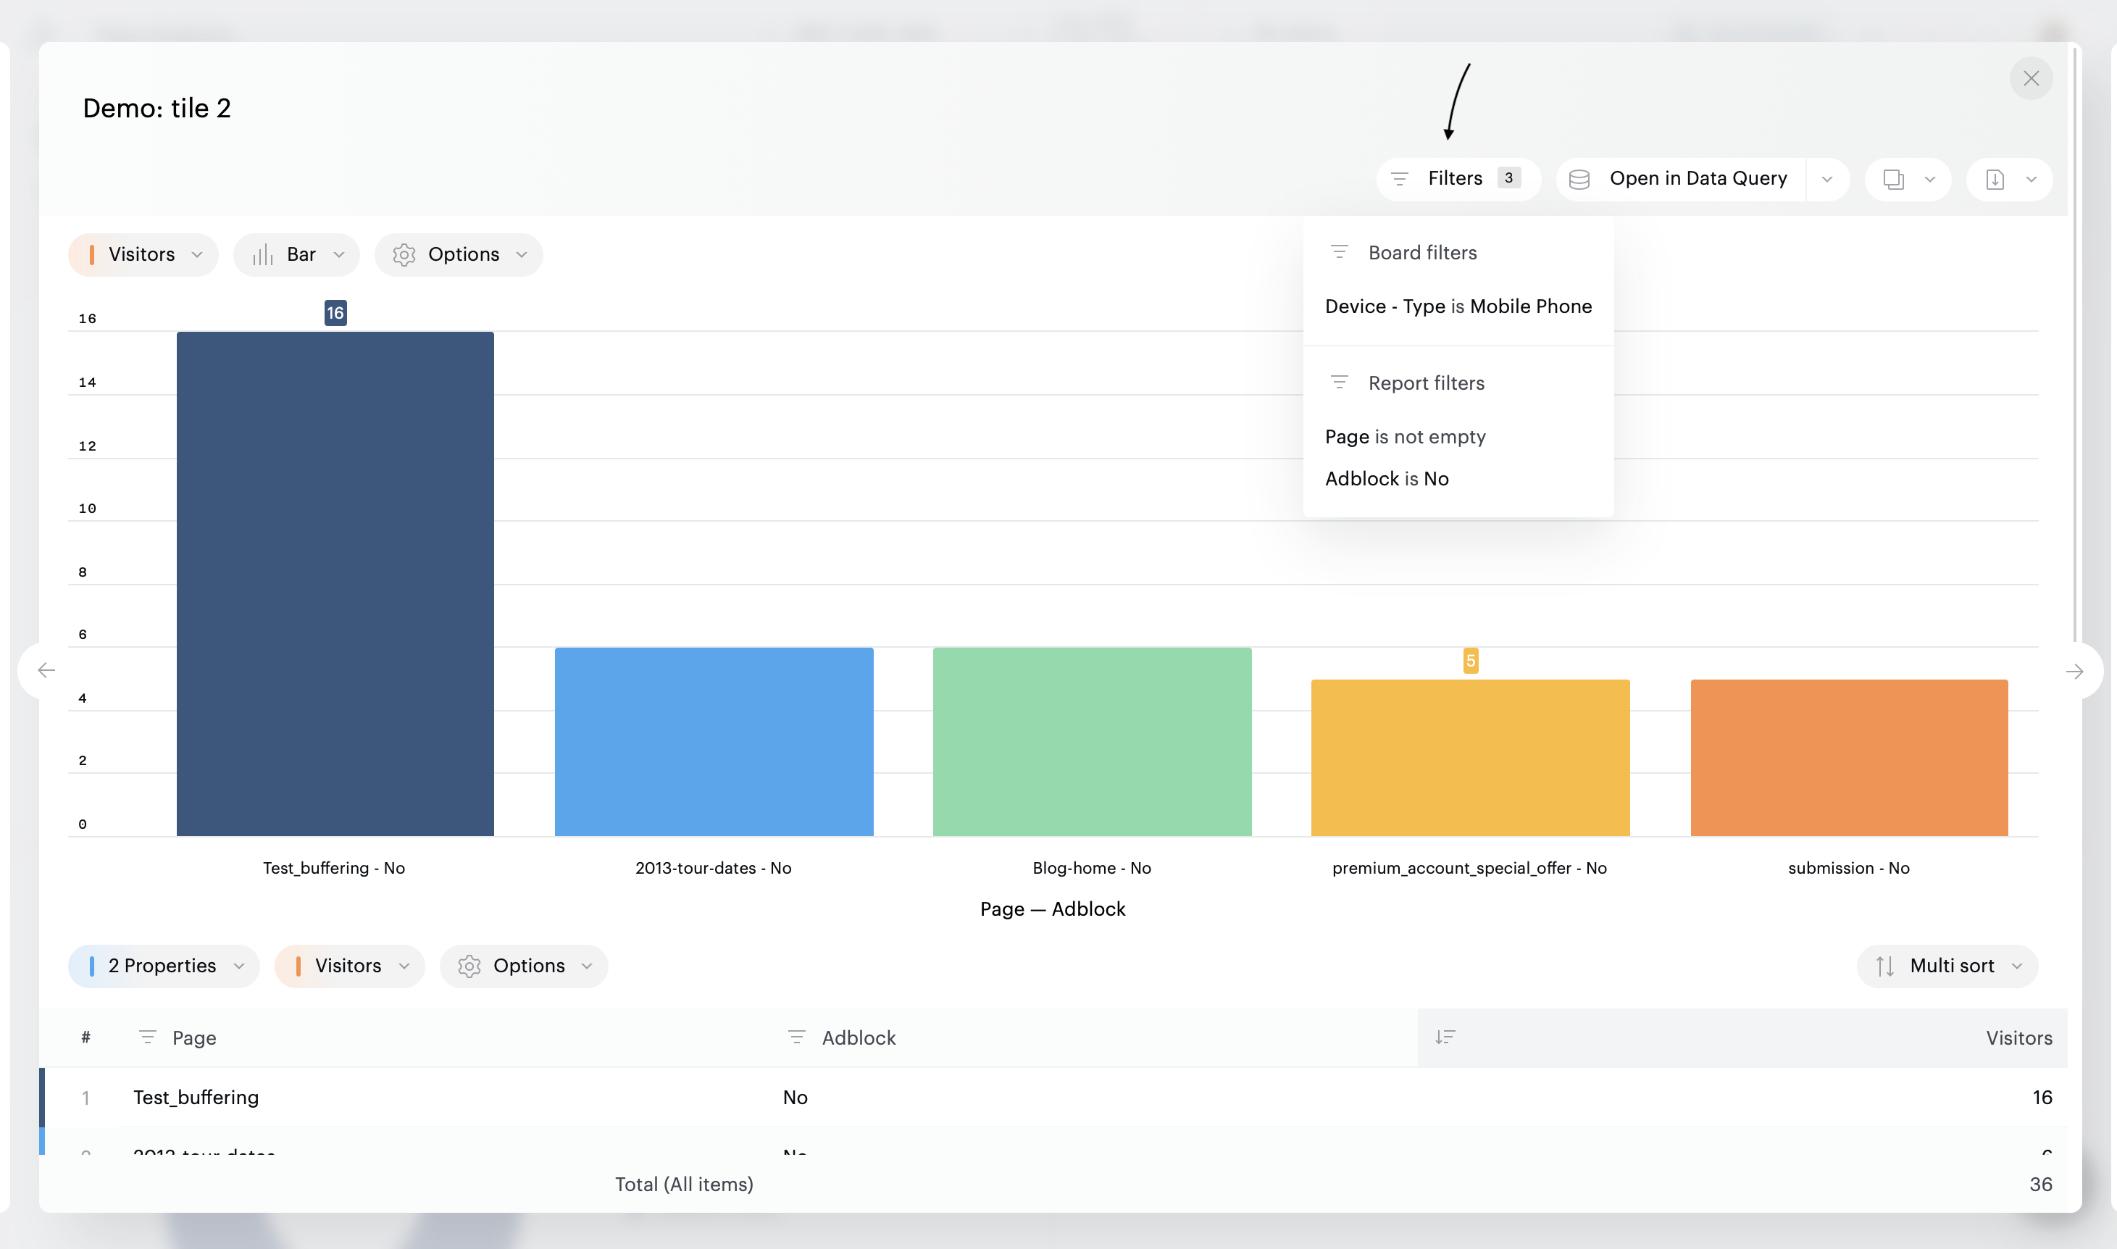Go to previous tile with left arrow
Screen dimensions: 2117x1249
(x=47, y=670)
